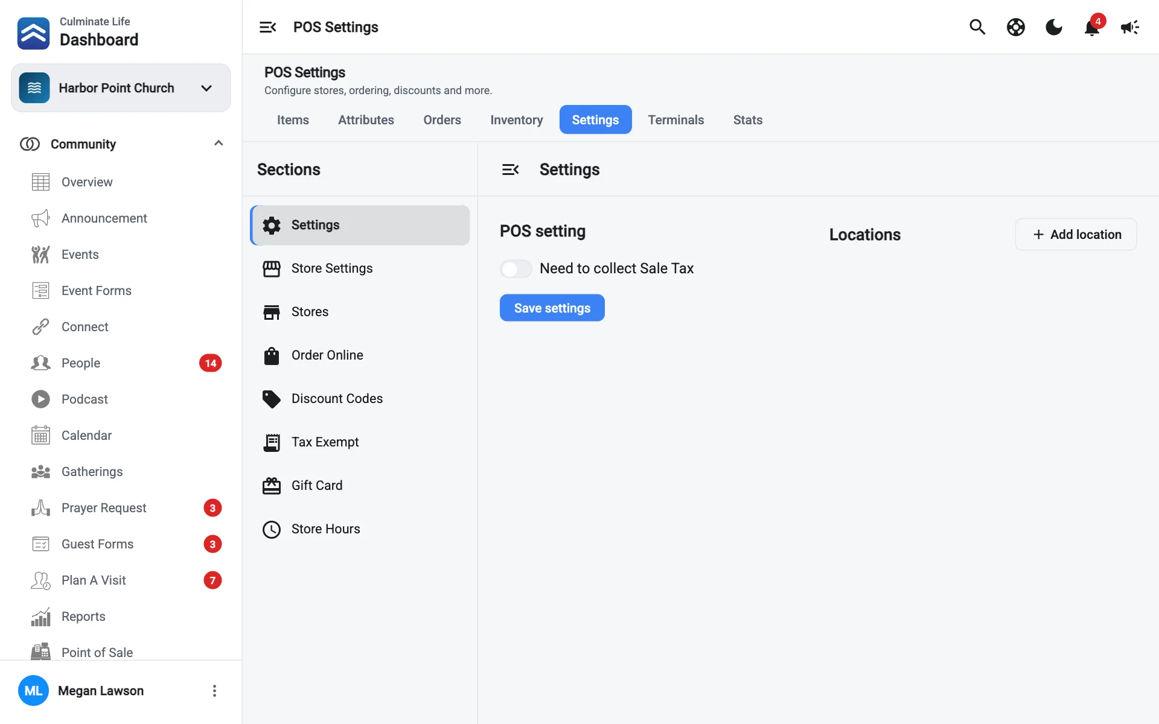Switch to the Items tab
1159x724 pixels.
pyautogui.click(x=293, y=119)
